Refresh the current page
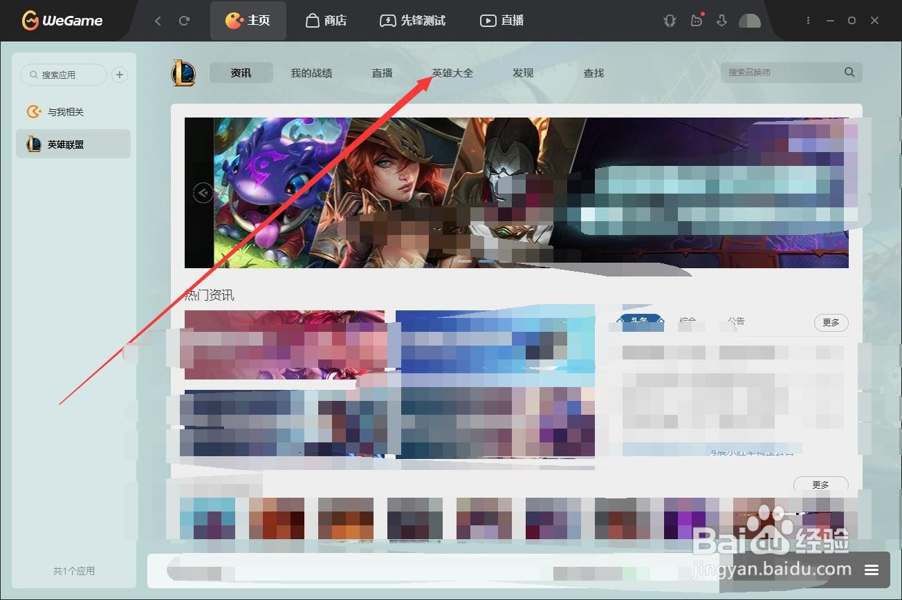The height and width of the screenshot is (600, 902). pyautogui.click(x=184, y=21)
